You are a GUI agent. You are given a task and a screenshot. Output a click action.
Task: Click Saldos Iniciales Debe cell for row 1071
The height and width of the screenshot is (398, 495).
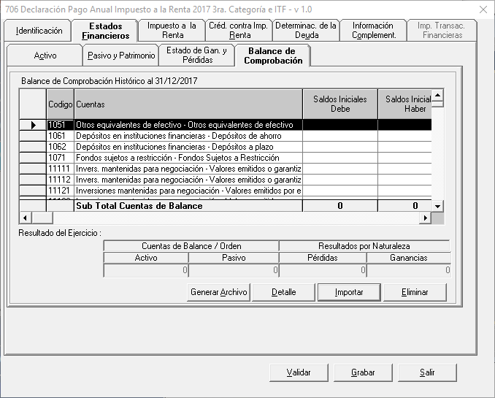click(340, 158)
